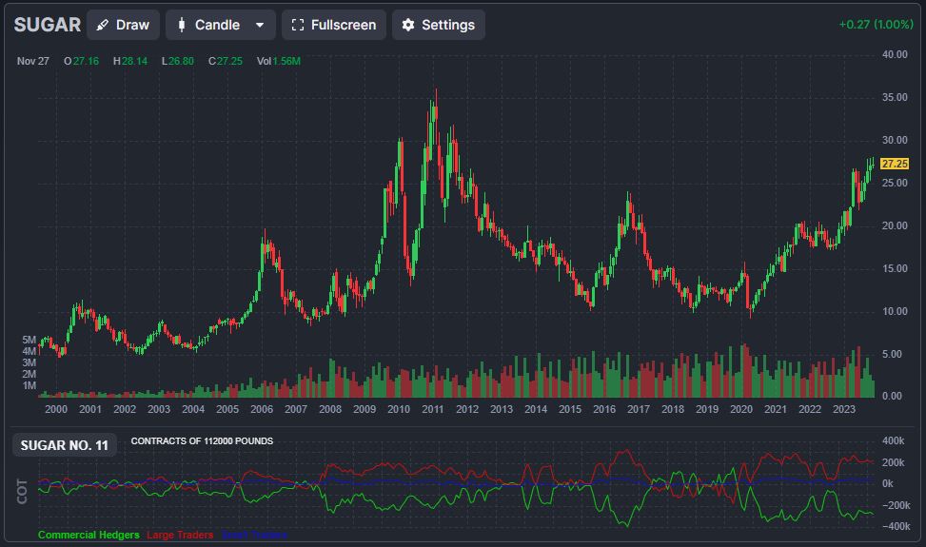Click the +0.27 (1.00%) price change
Viewport: 926px width, 547px height.
(x=876, y=25)
